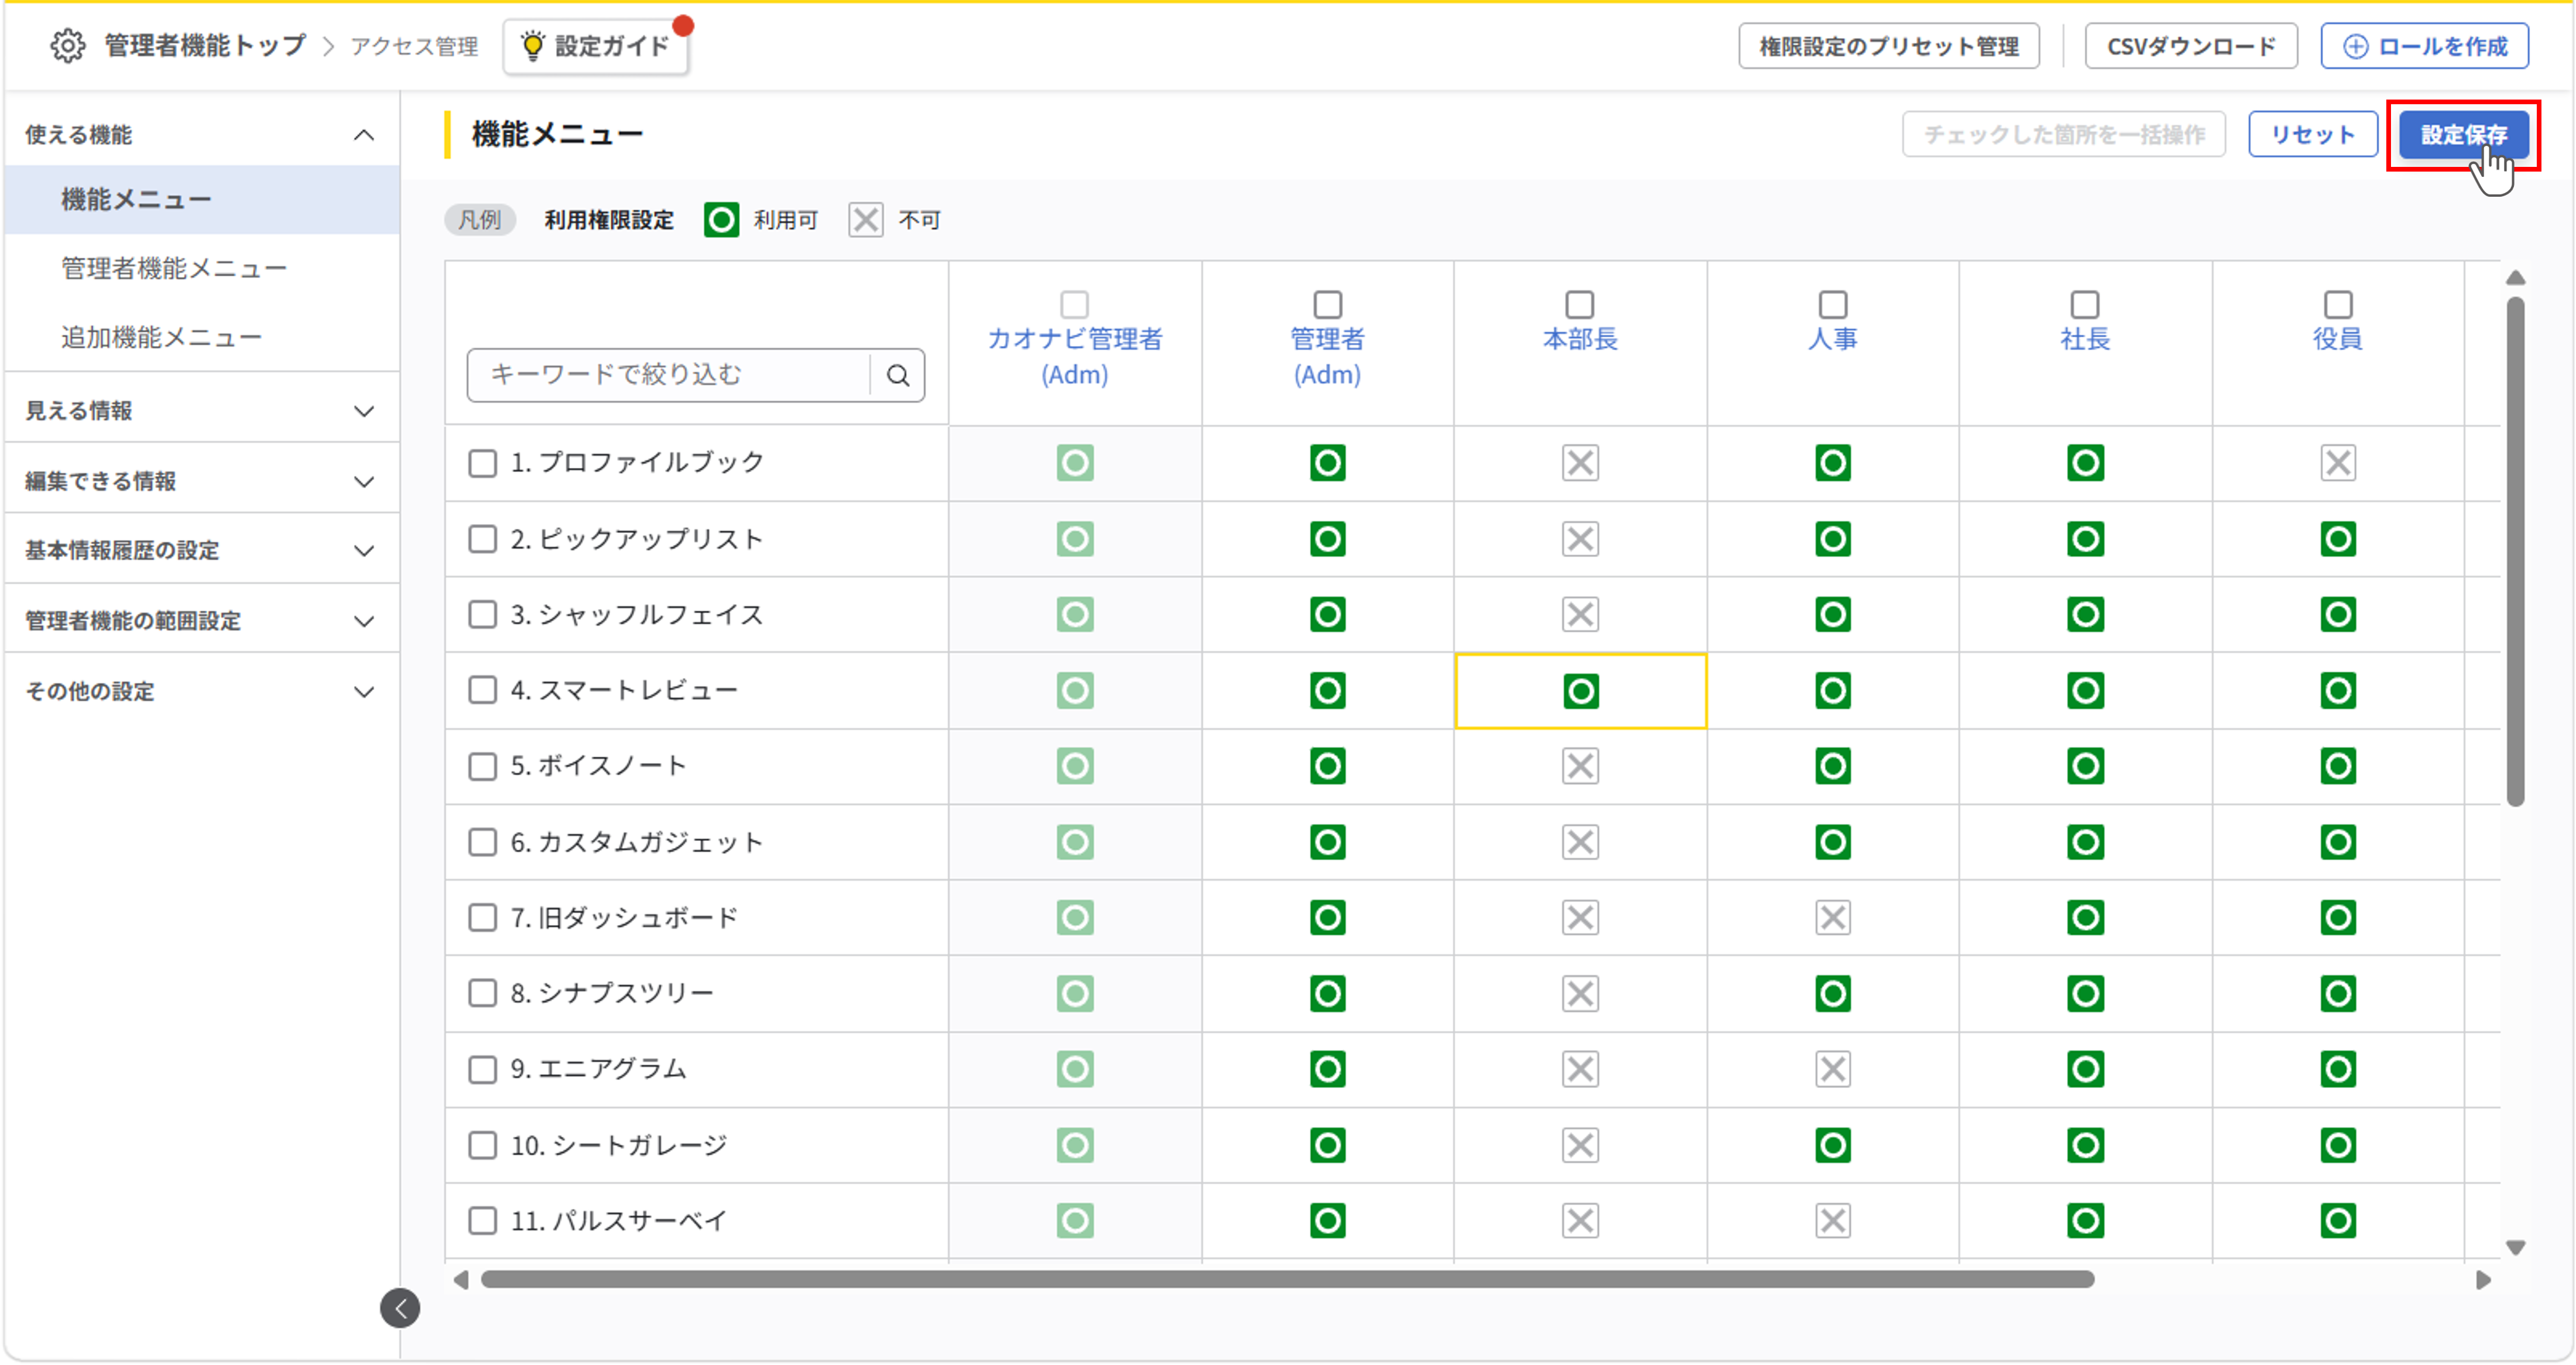Image resolution: width=2576 pixels, height=1365 pixels.
Task: Click the 設定保存 button
Action: pyautogui.click(x=2464, y=135)
